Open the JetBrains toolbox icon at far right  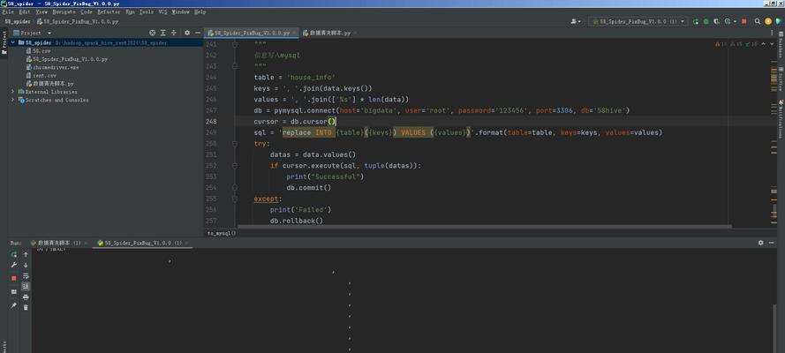[x=779, y=21]
